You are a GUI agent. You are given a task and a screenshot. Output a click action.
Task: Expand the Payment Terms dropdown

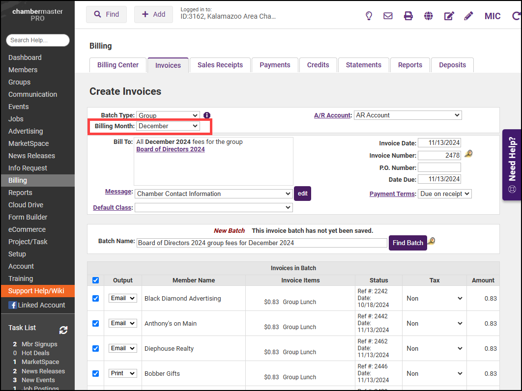[x=444, y=194]
